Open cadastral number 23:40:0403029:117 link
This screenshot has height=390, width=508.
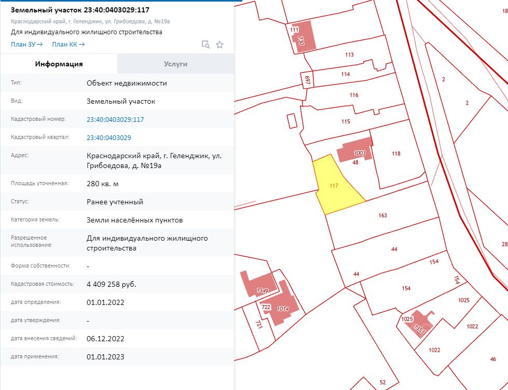(115, 119)
